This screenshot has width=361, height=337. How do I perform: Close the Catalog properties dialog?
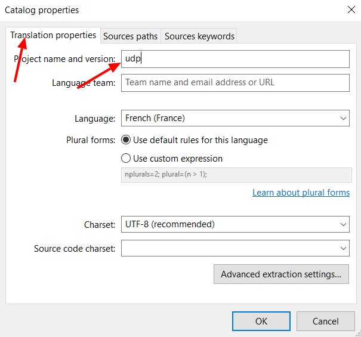[x=351, y=10]
